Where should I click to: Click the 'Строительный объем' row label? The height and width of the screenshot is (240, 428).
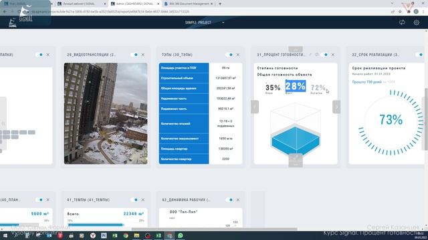click(x=177, y=78)
